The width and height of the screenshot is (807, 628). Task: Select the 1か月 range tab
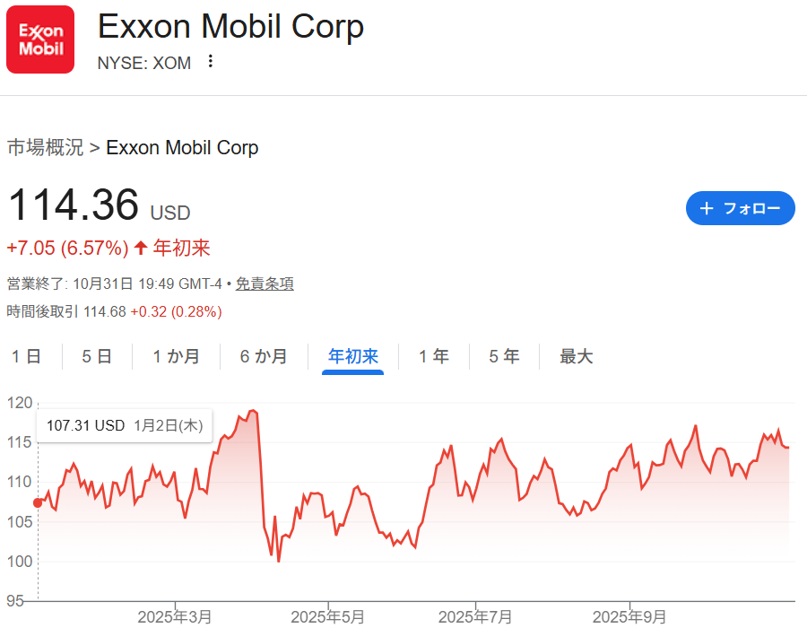(176, 357)
